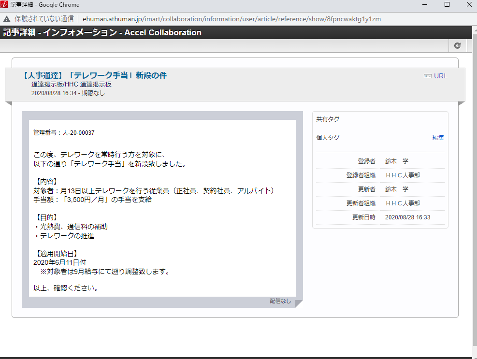Click the vertical scrollbar on the right

[x=473, y=193]
